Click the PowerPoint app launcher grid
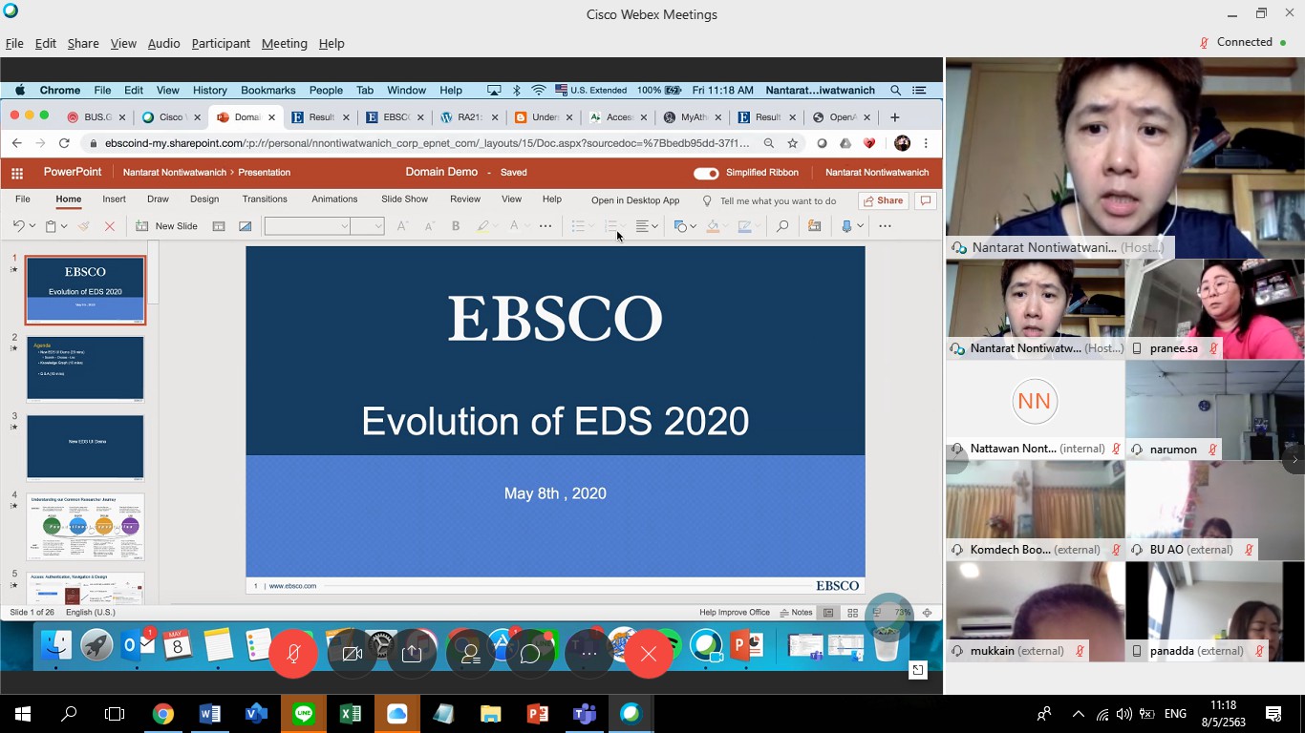The height and width of the screenshot is (733, 1305). click(17, 173)
